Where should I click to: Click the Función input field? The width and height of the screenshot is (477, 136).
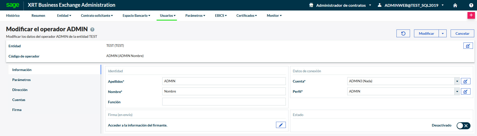(224, 102)
